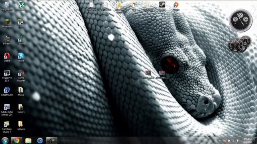Open the Recycle Bin desktop icon

pos(7,6)
